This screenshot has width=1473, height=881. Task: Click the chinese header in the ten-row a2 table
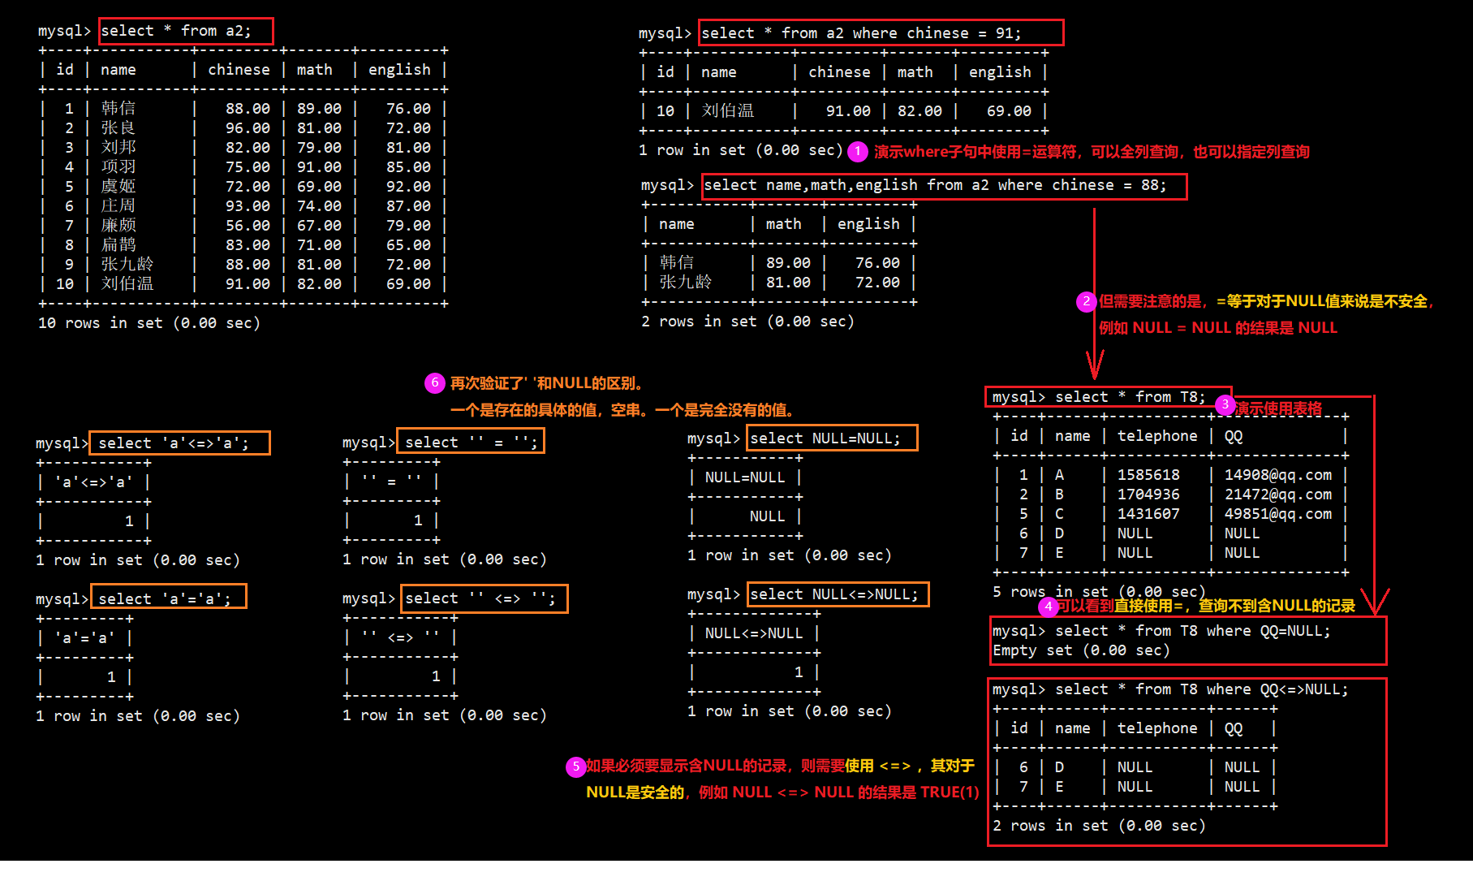click(x=239, y=70)
